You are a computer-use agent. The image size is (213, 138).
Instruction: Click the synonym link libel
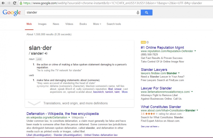[x=110, y=89]
